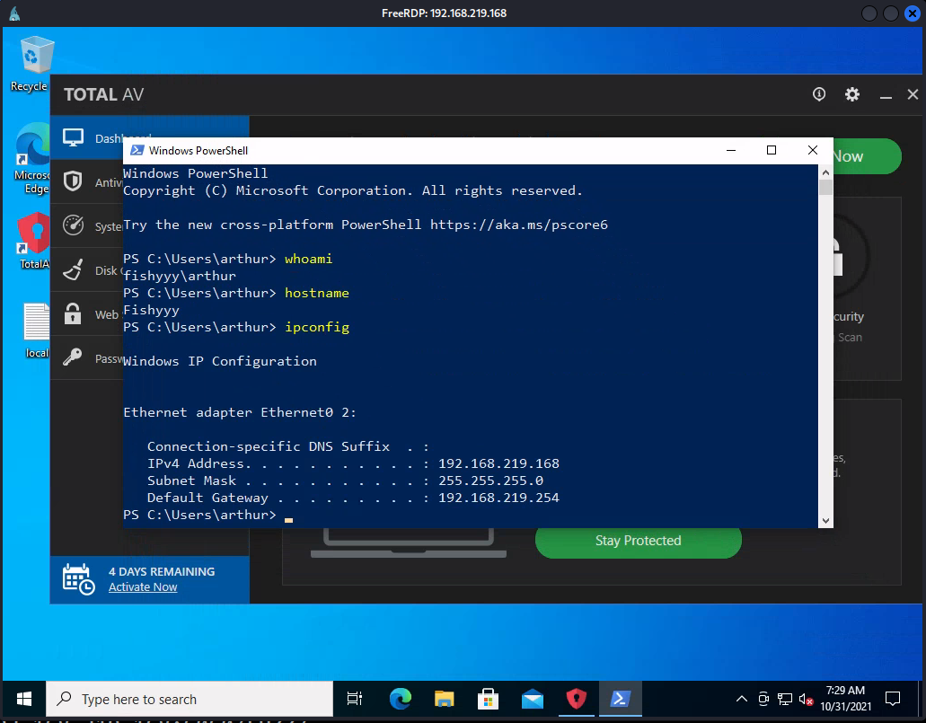The width and height of the screenshot is (926, 723).
Task: Click the Stay Protected button
Action: click(638, 541)
